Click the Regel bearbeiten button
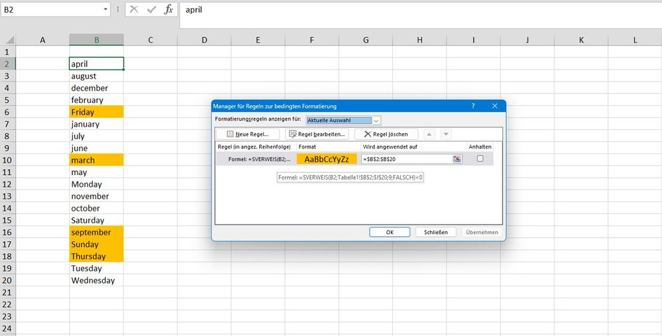The height and width of the screenshot is (336, 662). tap(317, 135)
